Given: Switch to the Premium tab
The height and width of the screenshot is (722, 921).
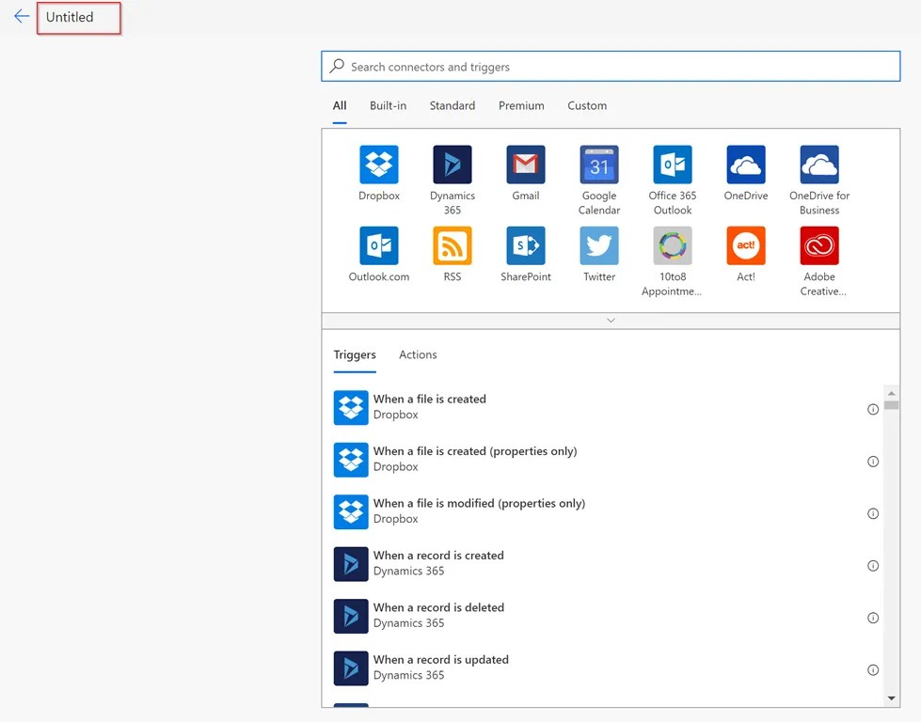Looking at the screenshot, I should pos(521,105).
